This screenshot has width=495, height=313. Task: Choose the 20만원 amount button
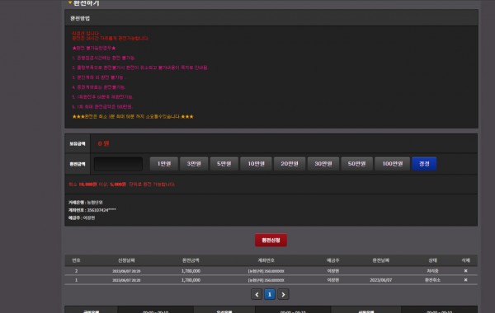(290, 164)
